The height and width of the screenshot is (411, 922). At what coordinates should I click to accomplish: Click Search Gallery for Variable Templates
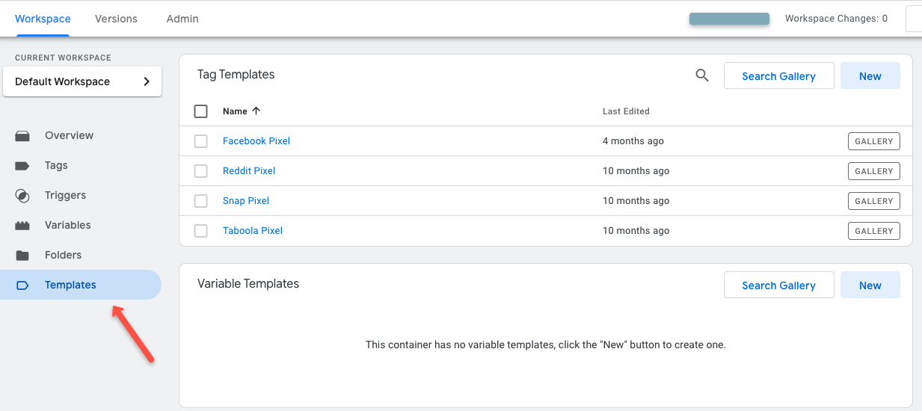click(x=778, y=285)
